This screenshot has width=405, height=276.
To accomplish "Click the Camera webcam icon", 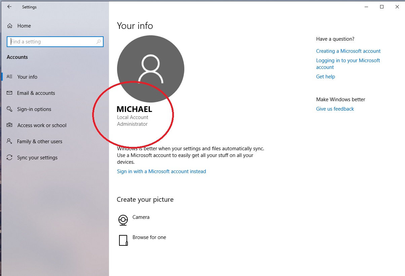I will (123, 220).
